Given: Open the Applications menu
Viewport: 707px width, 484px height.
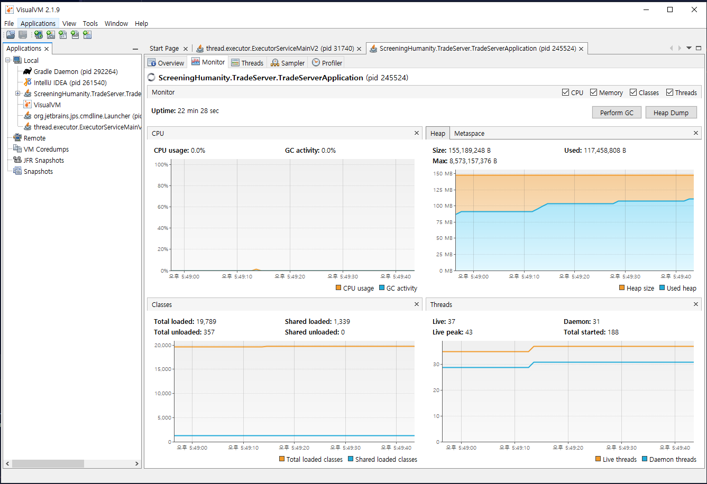Looking at the screenshot, I should [x=38, y=23].
